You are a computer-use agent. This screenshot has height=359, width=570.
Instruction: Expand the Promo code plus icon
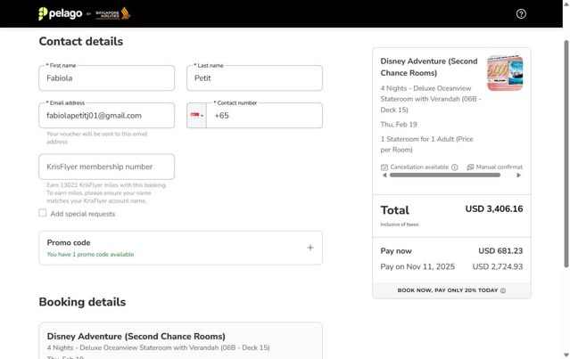[310, 248]
